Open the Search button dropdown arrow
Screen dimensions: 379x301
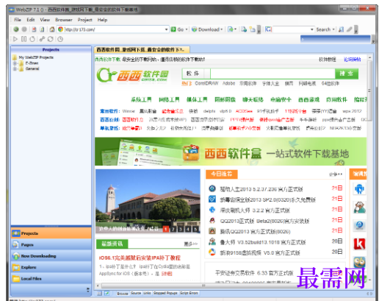click(333, 29)
